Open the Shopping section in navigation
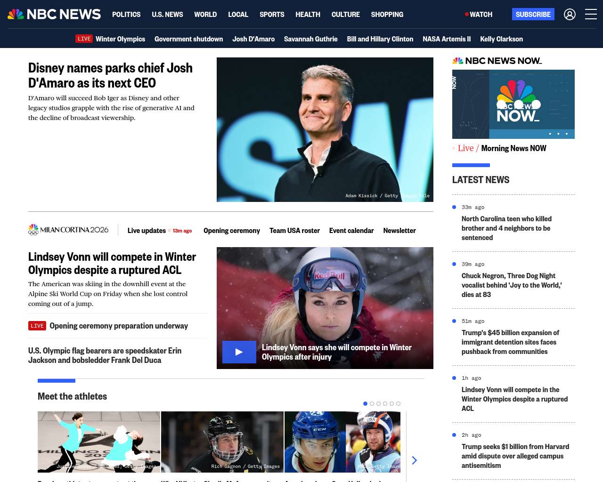The height and width of the screenshot is (482, 603). 387,15
